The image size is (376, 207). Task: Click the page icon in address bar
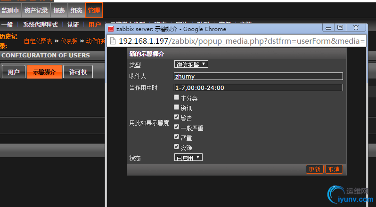(x=113, y=41)
